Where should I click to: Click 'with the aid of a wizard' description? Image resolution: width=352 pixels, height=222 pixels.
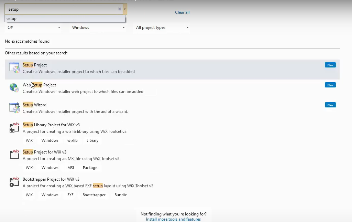75,112
